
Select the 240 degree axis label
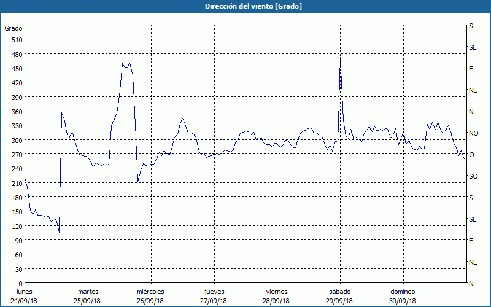tap(17, 169)
